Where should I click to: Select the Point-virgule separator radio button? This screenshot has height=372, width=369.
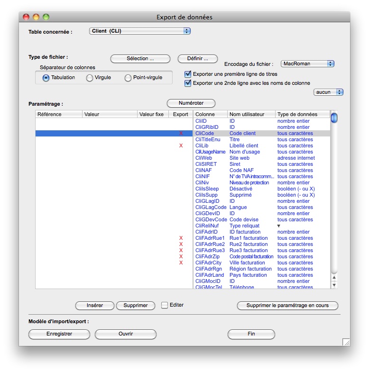coord(128,78)
